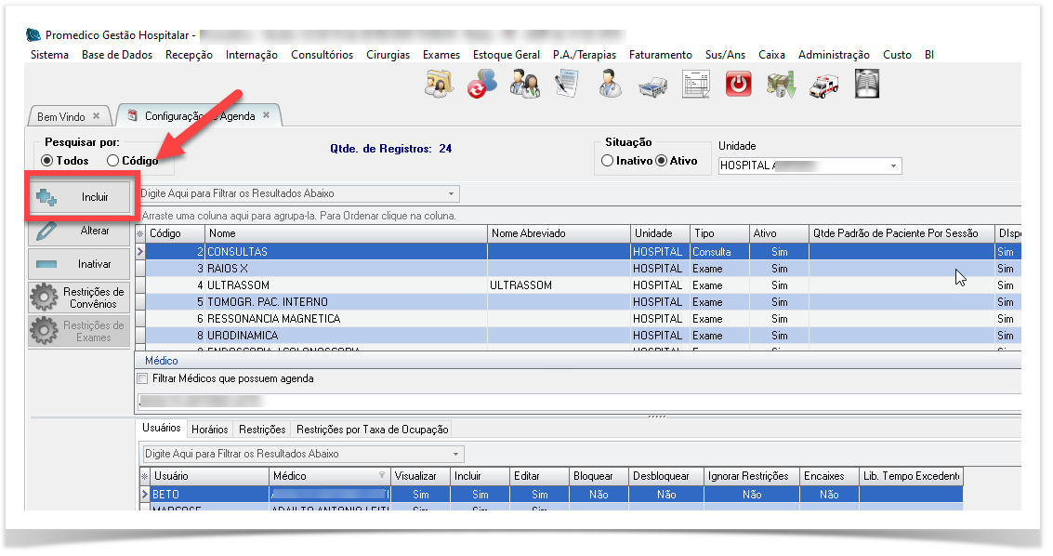1053x556 pixels.
Task: Click the ambulance toolbar icon
Action: coord(823,86)
